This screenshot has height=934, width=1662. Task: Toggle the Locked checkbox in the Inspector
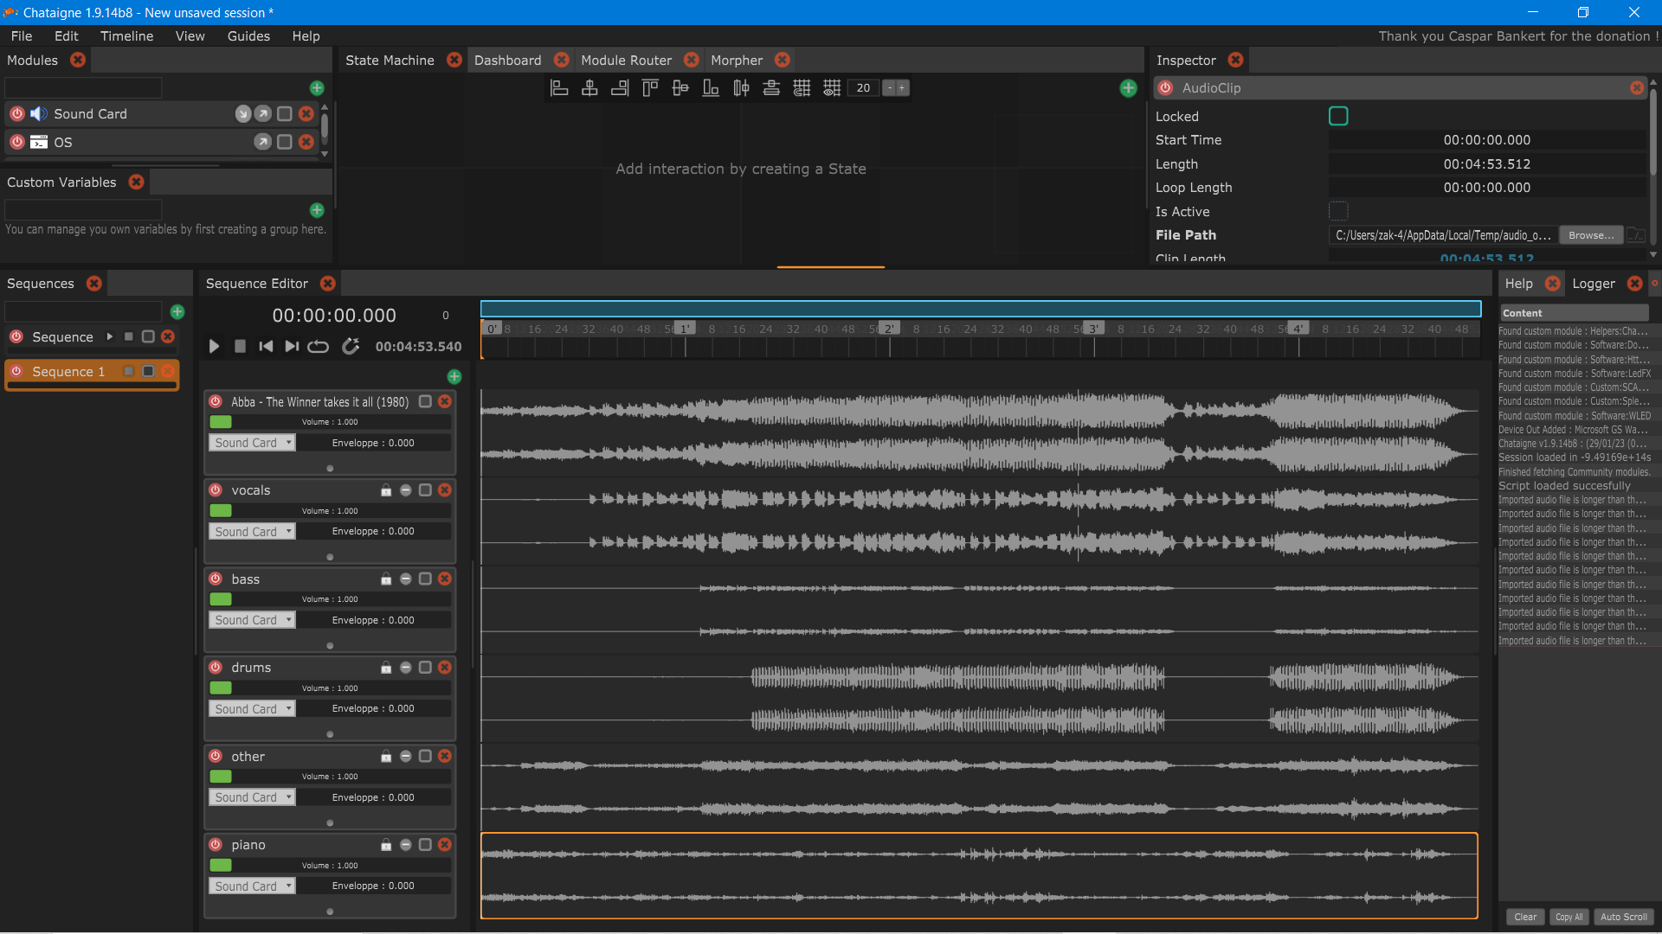pyautogui.click(x=1338, y=117)
